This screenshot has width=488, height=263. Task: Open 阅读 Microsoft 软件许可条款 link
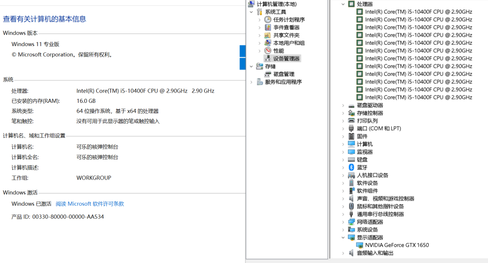pyautogui.click(x=89, y=204)
